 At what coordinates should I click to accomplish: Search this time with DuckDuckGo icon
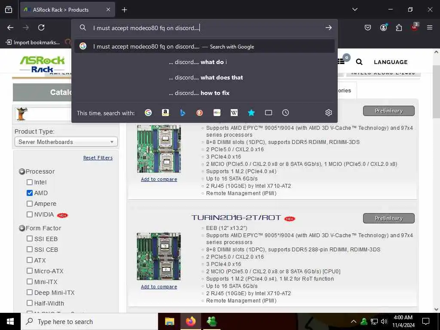tap(199, 113)
